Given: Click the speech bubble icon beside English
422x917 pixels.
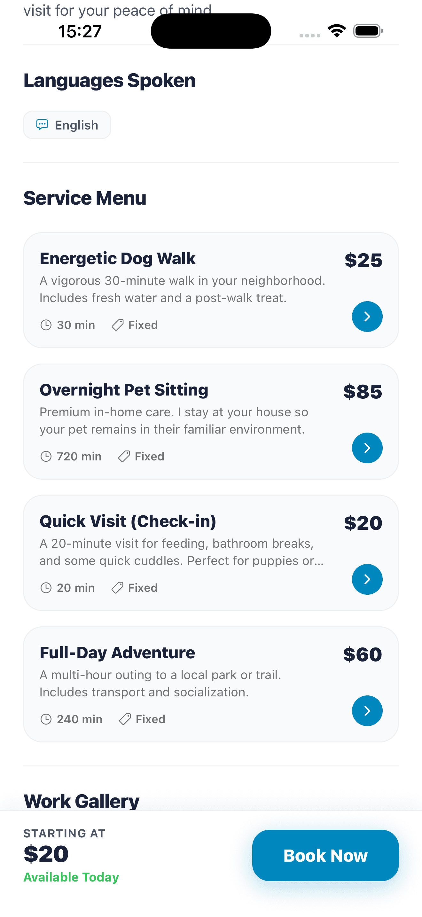Looking at the screenshot, I should (42, 125).
